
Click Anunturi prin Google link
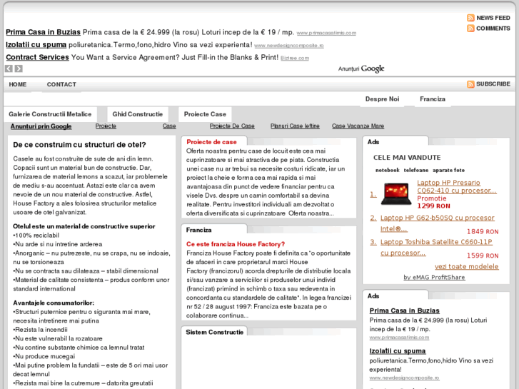coord(41,126)
